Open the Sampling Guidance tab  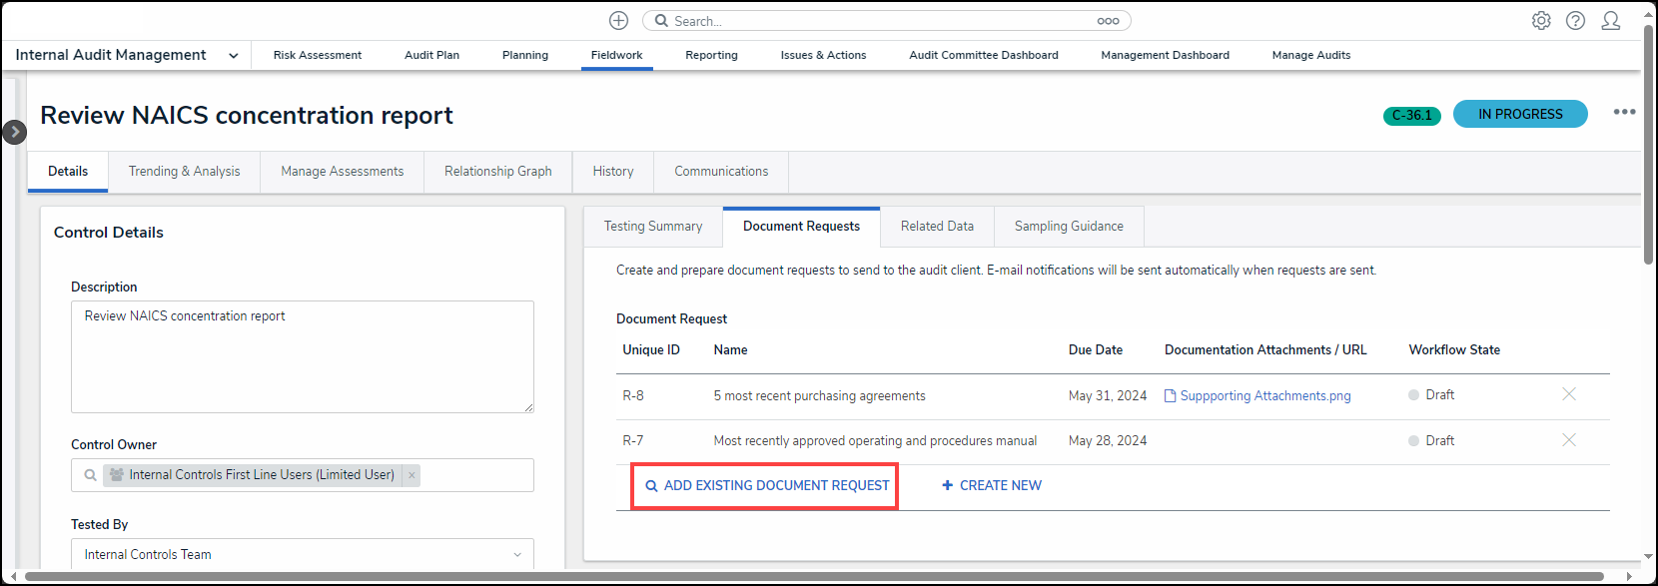point(1068,227)
